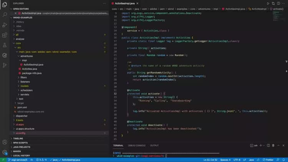Viewport: 288px width, 162px height.
Task: Change the LF end-of-line sequence
Action: point(245,160)
